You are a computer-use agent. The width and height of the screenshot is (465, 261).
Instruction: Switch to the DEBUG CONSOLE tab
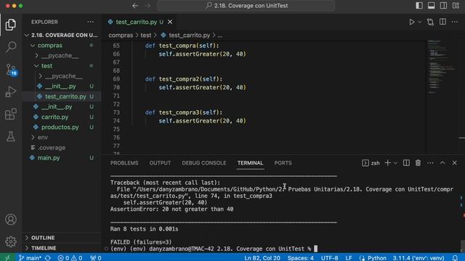click(204, 163)
